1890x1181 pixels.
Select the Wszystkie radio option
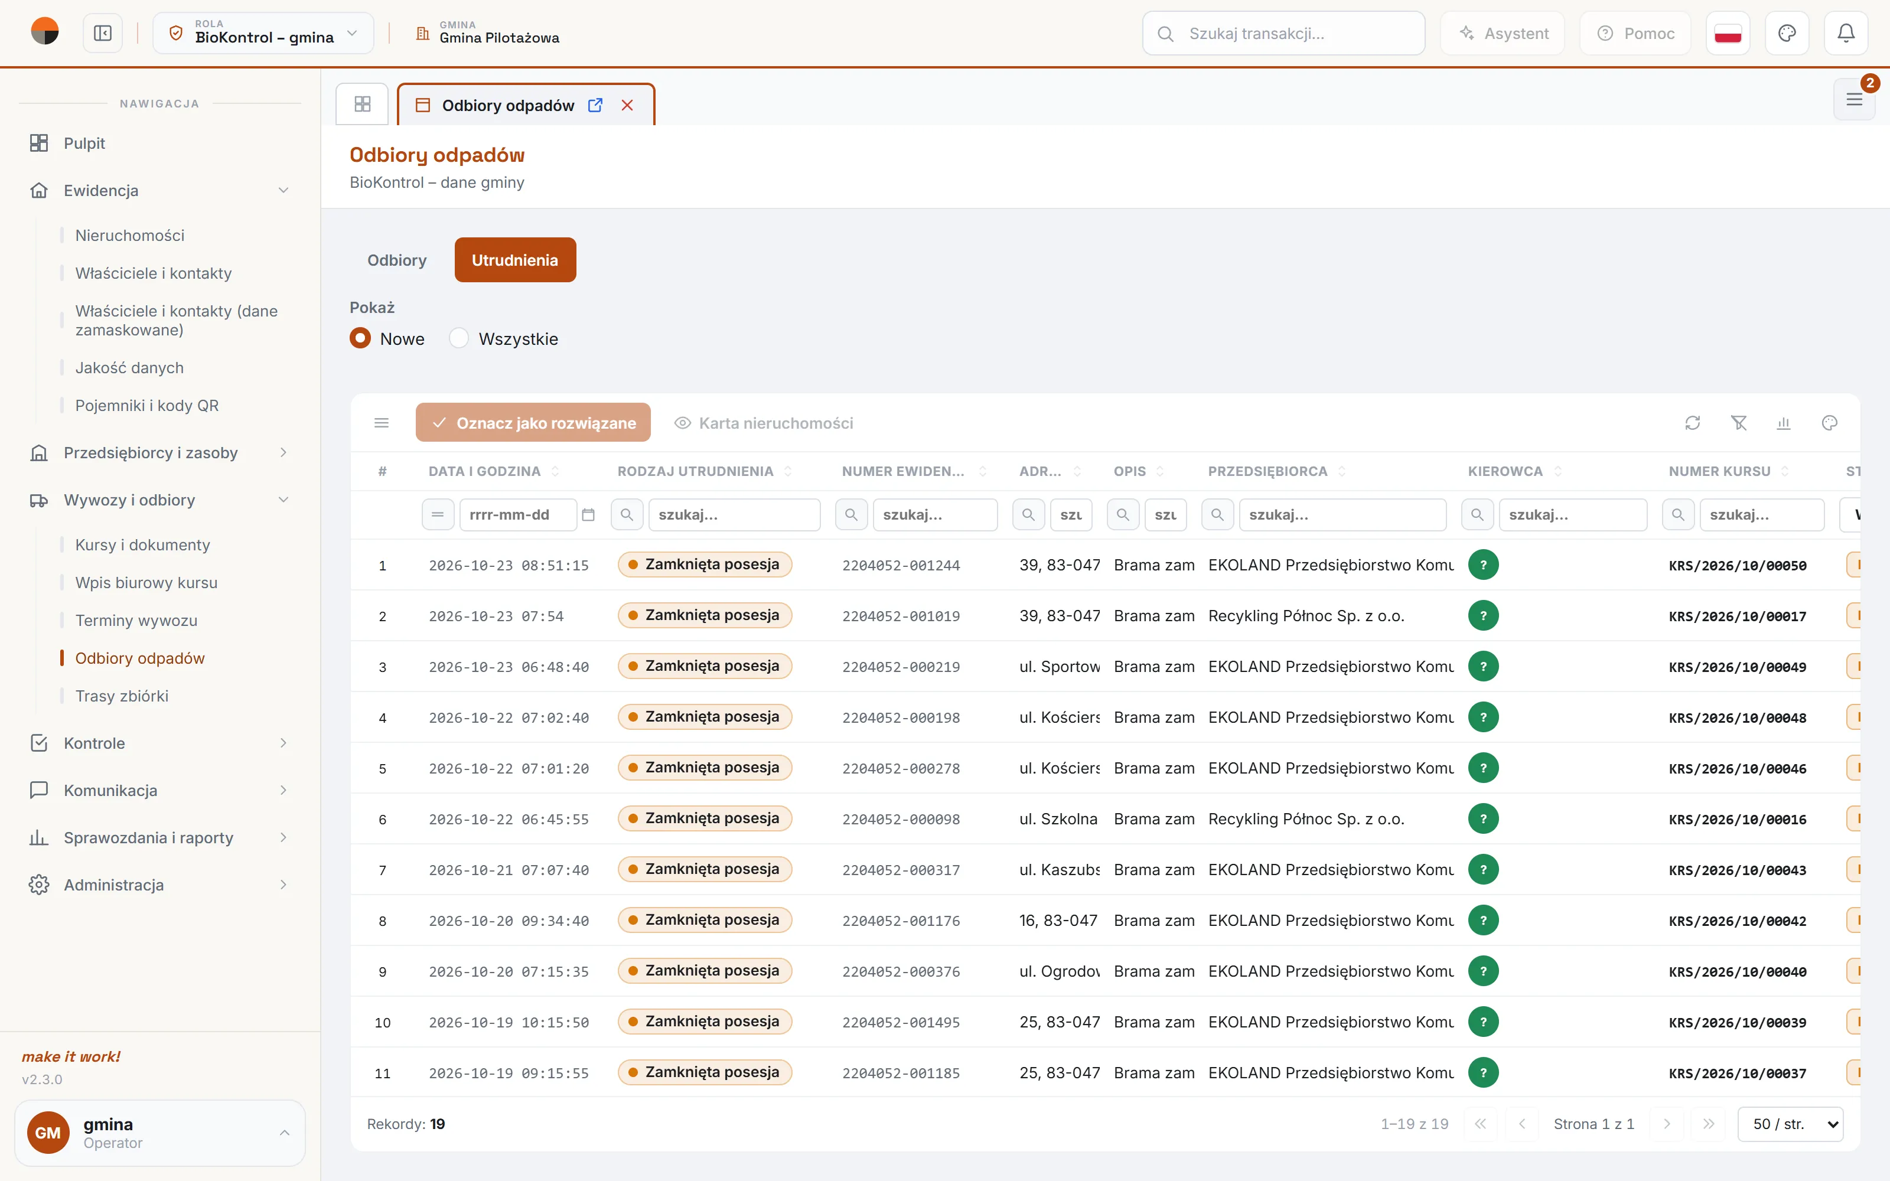coord(458,338)
